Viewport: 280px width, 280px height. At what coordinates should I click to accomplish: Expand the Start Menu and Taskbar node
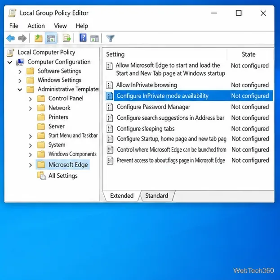[31, 136]
